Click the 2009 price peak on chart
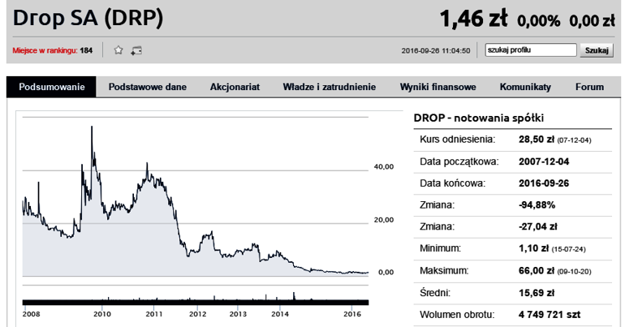 (x=92, y=127)
